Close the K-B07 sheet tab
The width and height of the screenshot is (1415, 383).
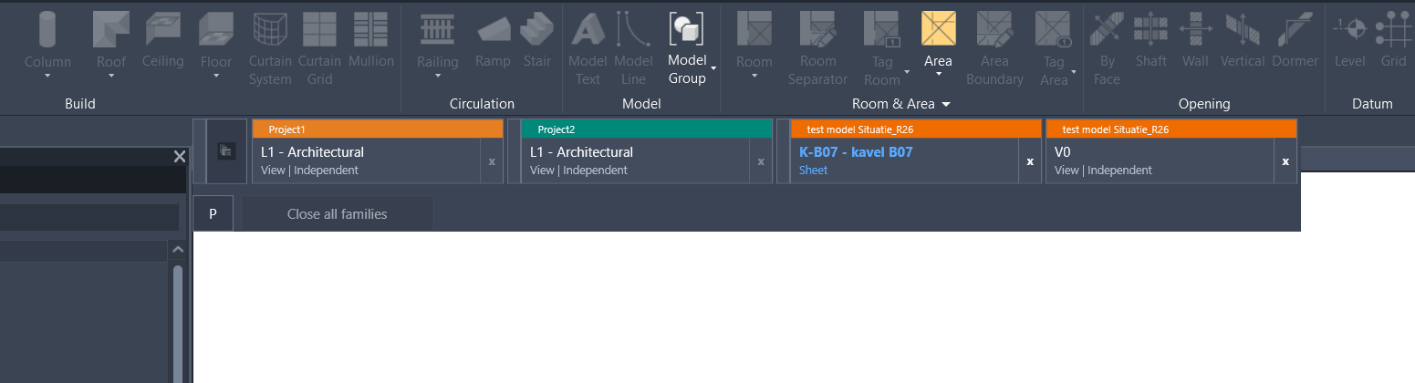click(1030, 161)
